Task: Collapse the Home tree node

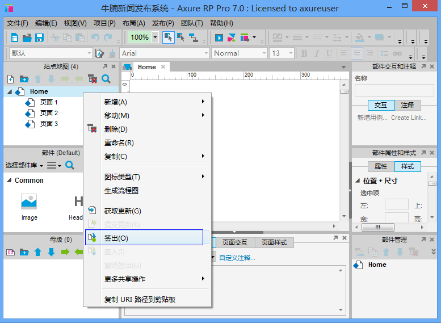Action: click(x=10, y=92)
